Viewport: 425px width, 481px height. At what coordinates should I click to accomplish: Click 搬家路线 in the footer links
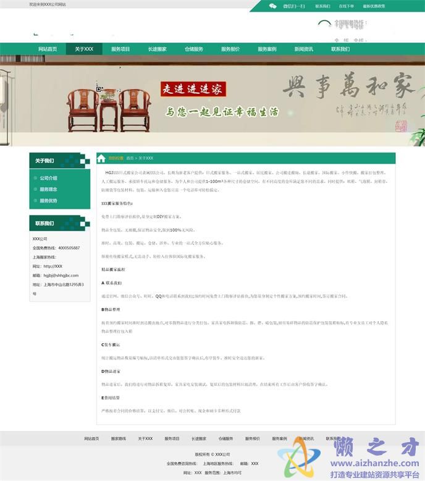coord(118,438)
